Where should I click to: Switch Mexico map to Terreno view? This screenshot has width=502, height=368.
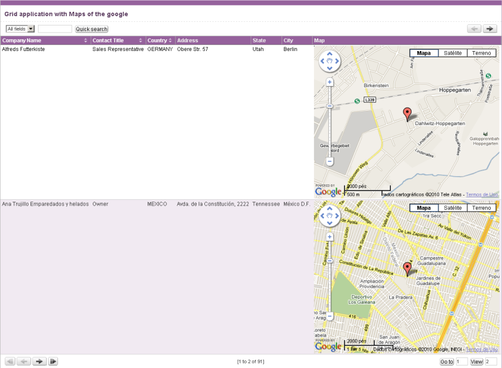[x=481, y=208]
